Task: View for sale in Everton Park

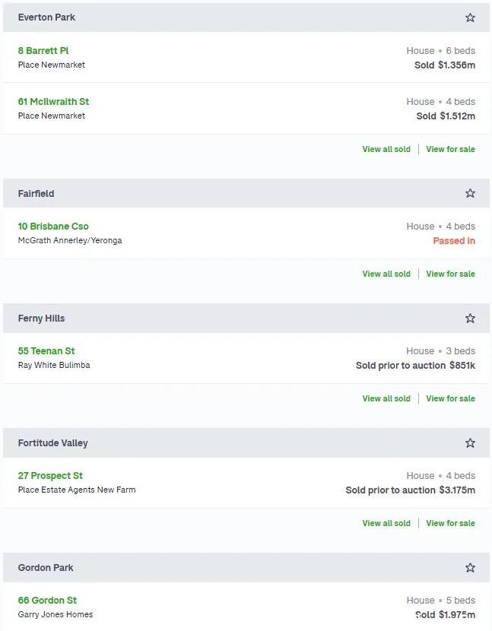Action: [450, 149]
